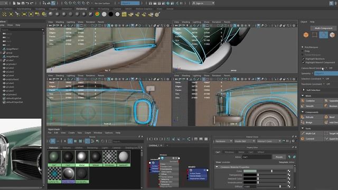The height and width of the screenshot is (190, 338).
Task: Toggle Quad Draw tool checkbox icon
Action: [x=326, y=139]
